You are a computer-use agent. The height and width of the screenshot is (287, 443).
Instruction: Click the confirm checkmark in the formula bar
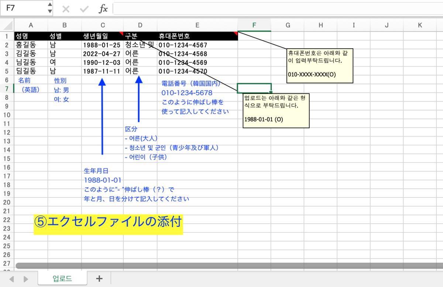(85, 9)
